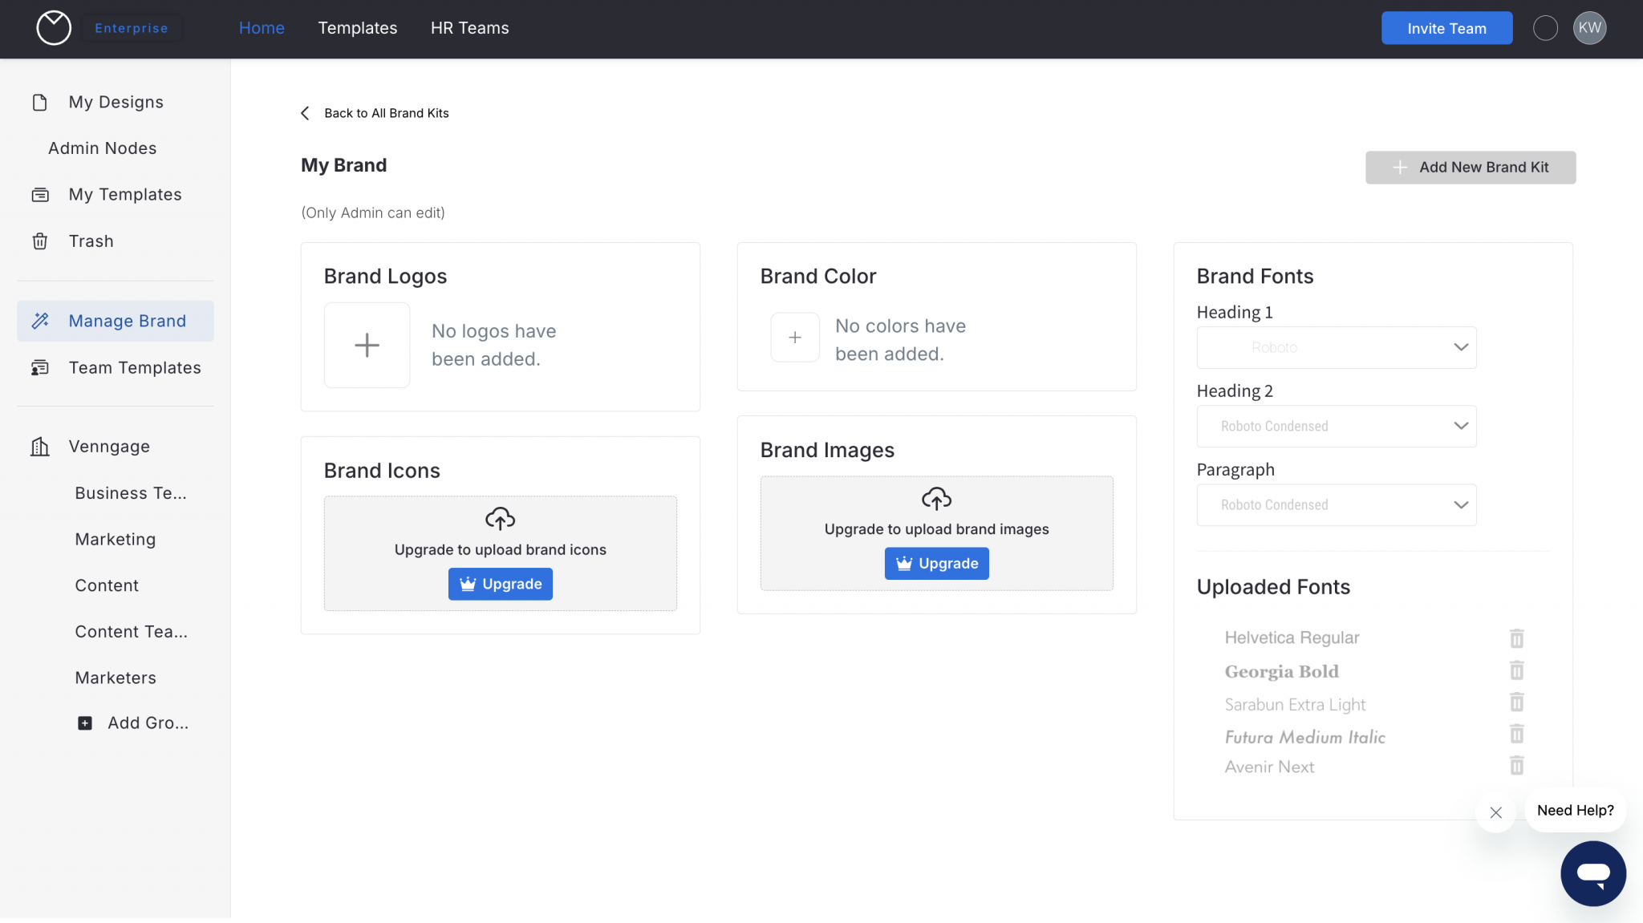This screenshot has width=1643, height=923.
Task: Delete the Helvetica Regular uploaded font
Action: pos(1517,638)
